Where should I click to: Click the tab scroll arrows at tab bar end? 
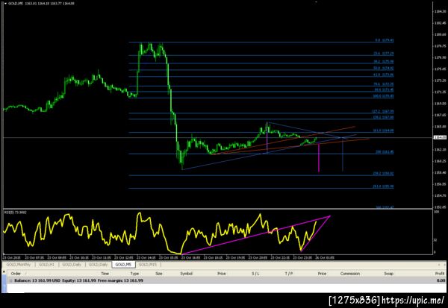(x=442, y=265)
